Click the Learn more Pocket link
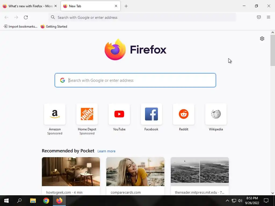Image resolution: width=275 pixels, height=206 pixels. 106,151
